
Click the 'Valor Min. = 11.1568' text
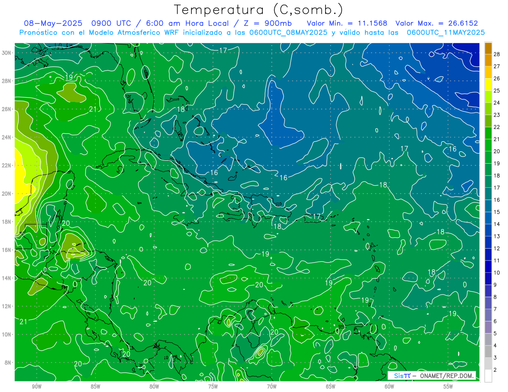coord(347,23)
